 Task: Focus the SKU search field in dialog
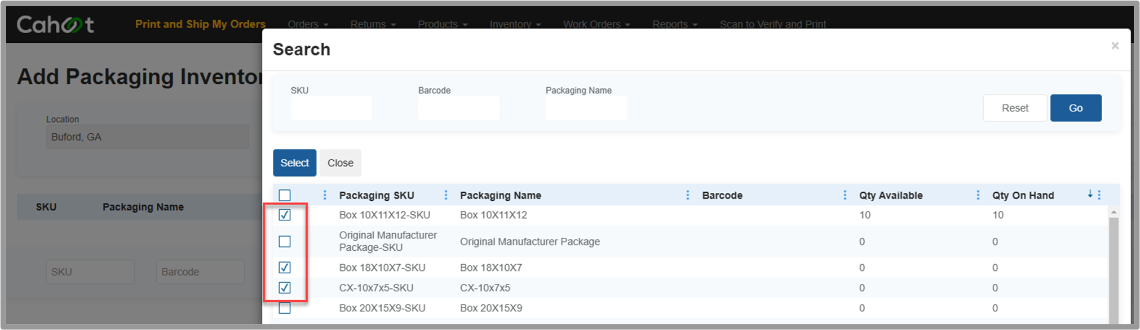(331, 108)
